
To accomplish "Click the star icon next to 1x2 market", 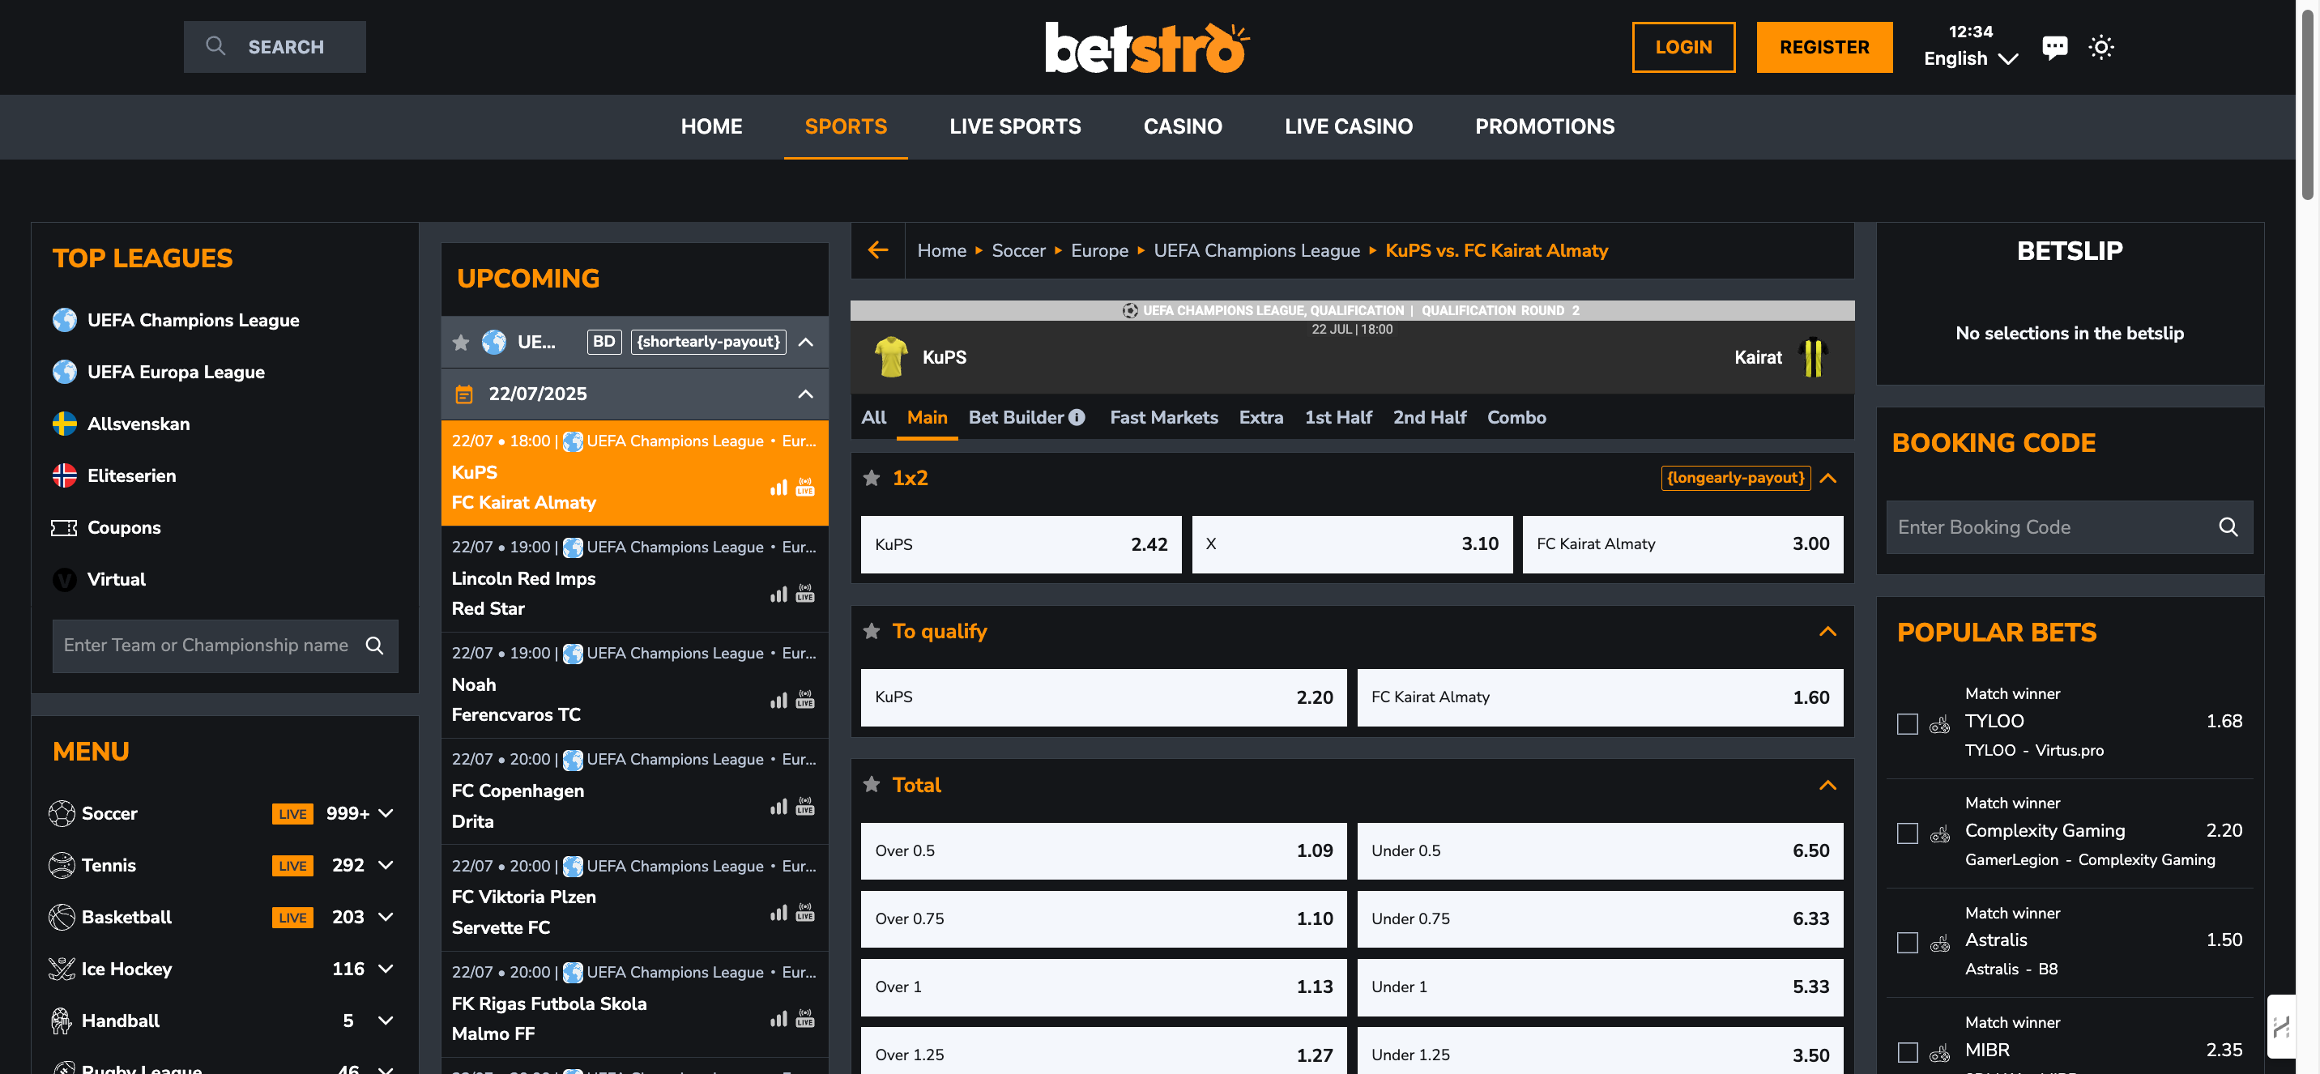I will click(871, 478).
